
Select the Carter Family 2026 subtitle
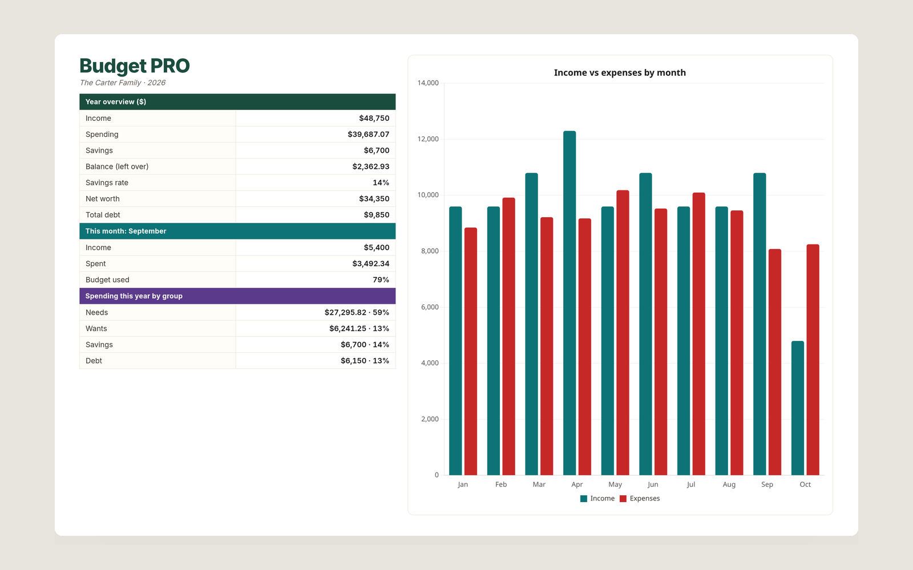pyautogui.click(x=123, y=83)
